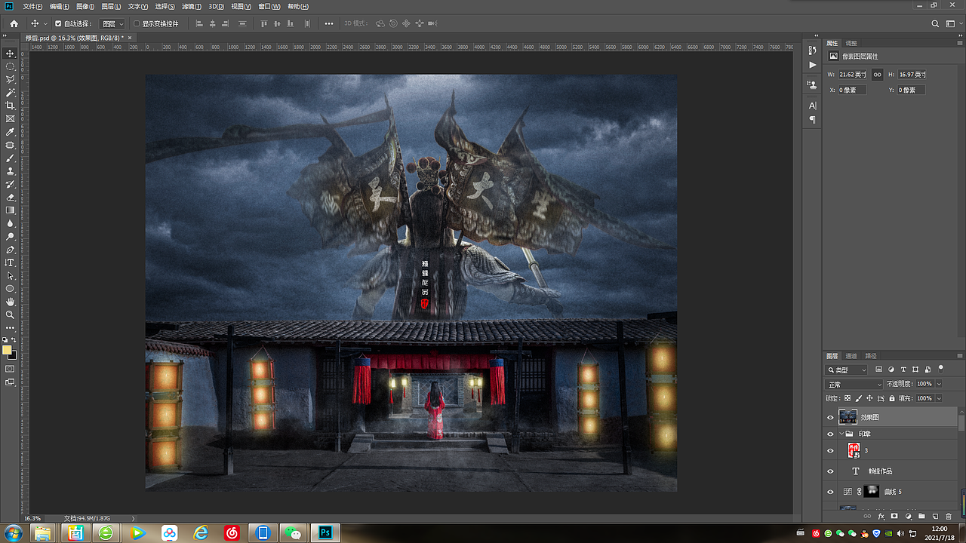Image resolution: width=966 pixels, height=543 pixels.
Task: Switch to the 通道 tab
Action: click(851, 356)
